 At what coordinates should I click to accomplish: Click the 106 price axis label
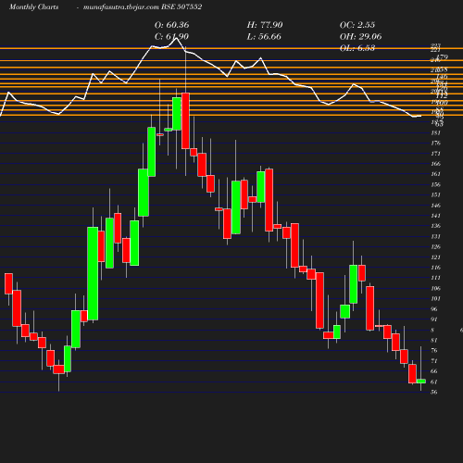pyautogui.click(x=435, y=289)
